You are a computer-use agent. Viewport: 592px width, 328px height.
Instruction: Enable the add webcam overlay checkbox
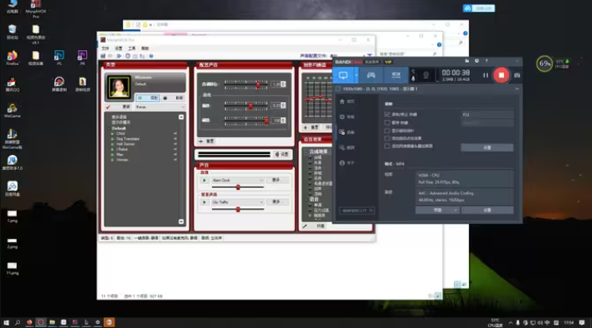(387, 146)
